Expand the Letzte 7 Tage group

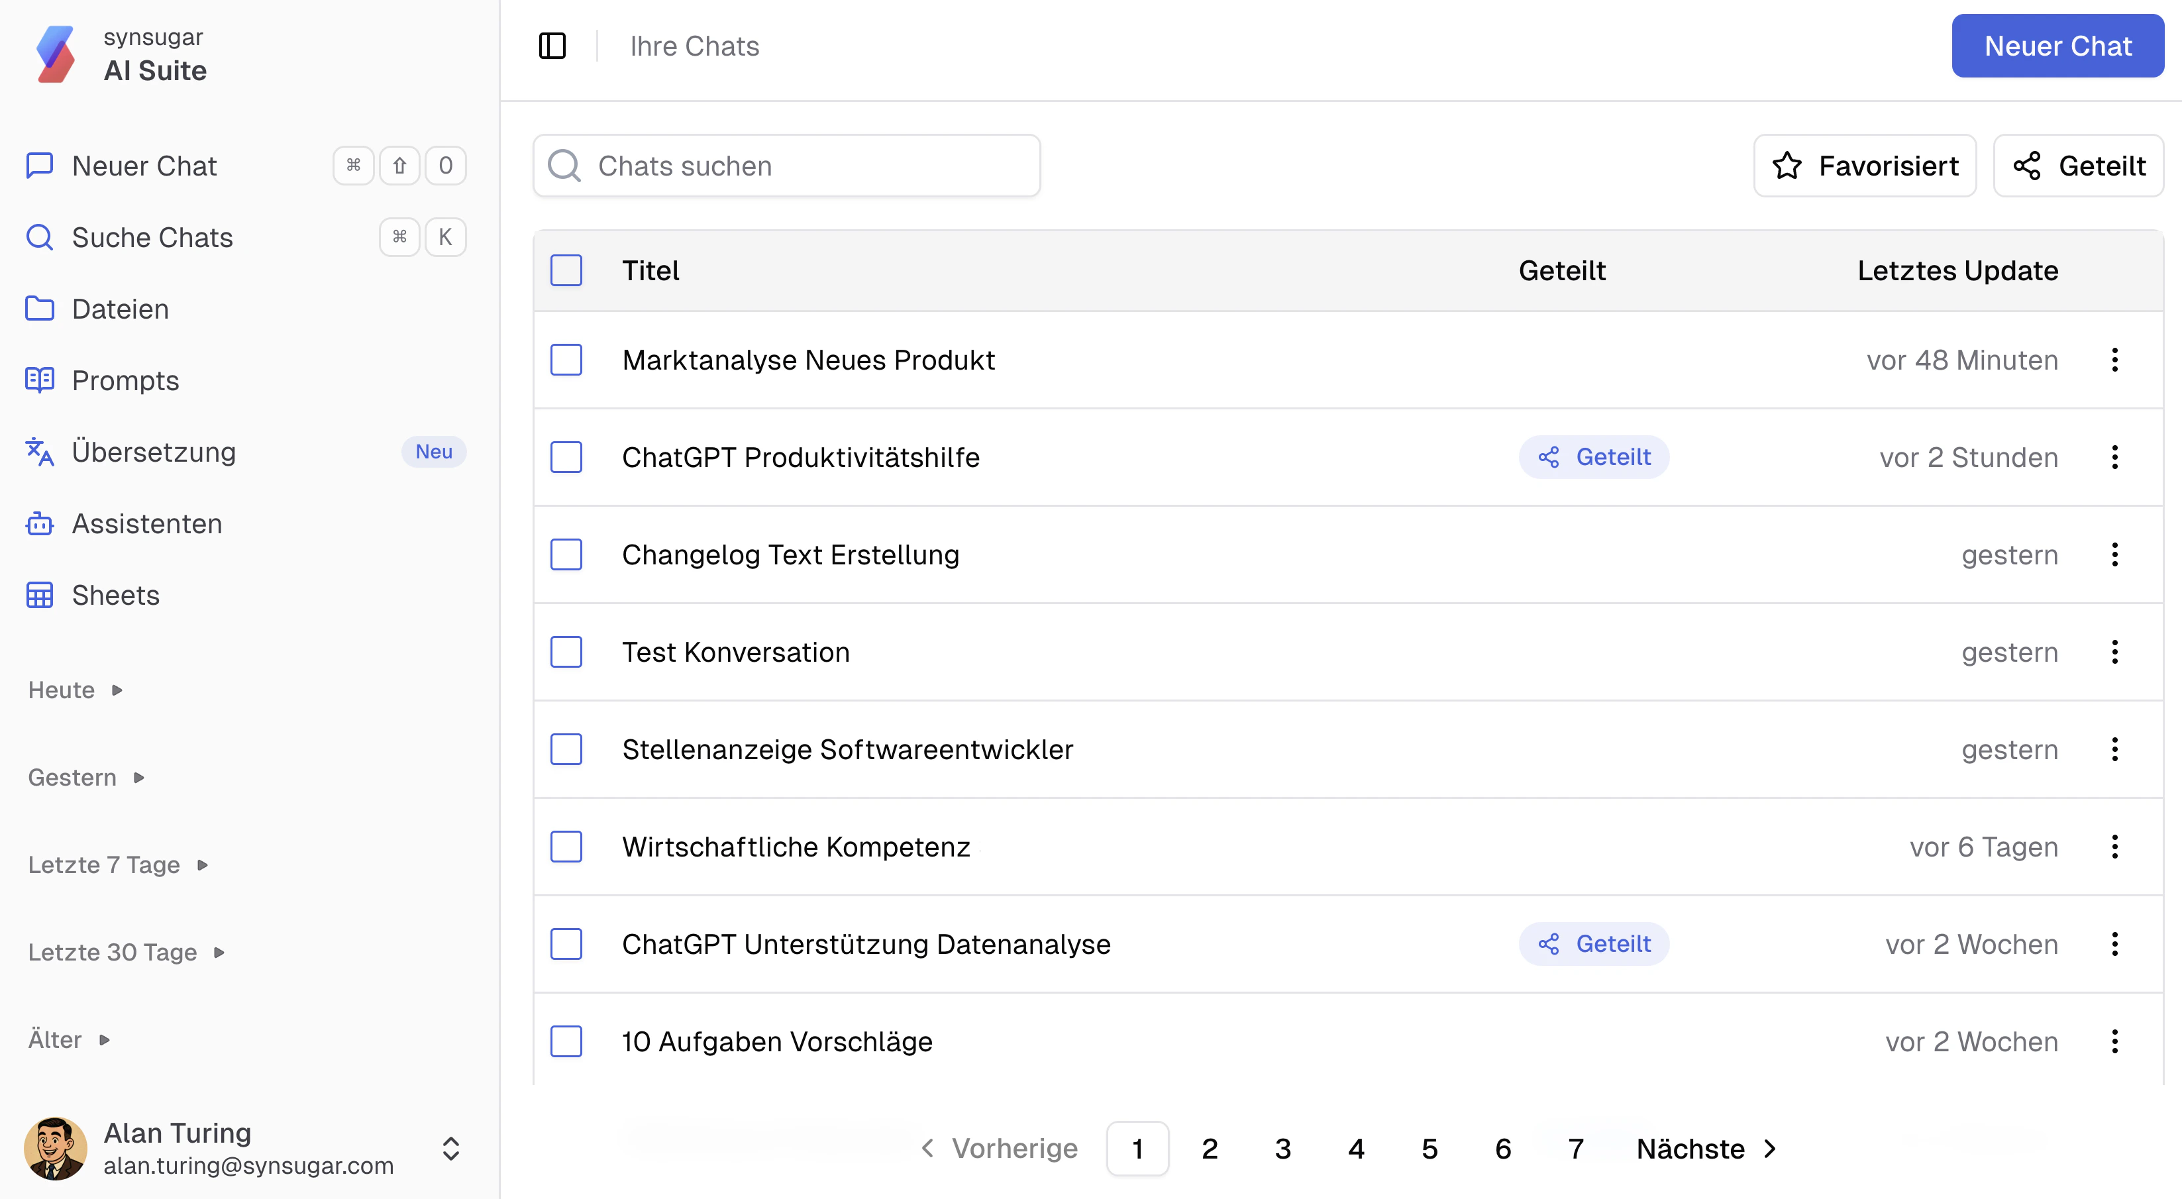click(x=117, y=864)
